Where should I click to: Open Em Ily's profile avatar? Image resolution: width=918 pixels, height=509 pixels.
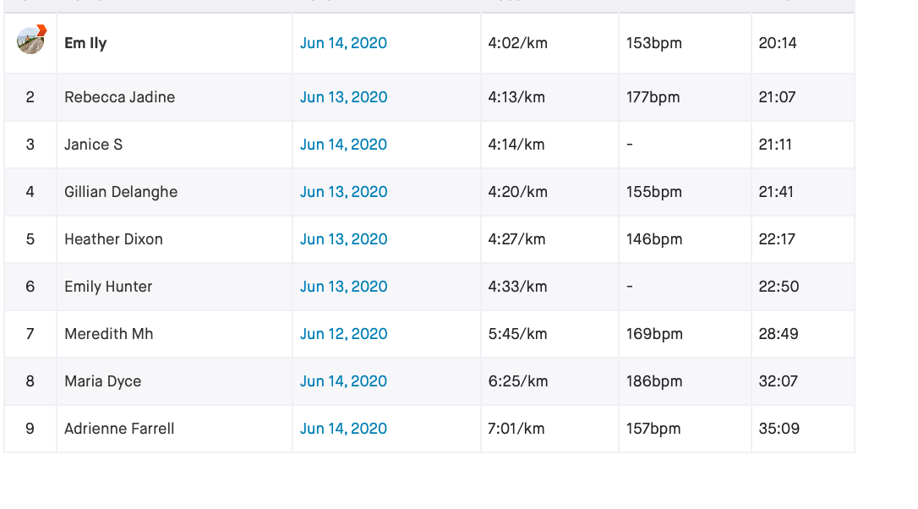point(30,41)
